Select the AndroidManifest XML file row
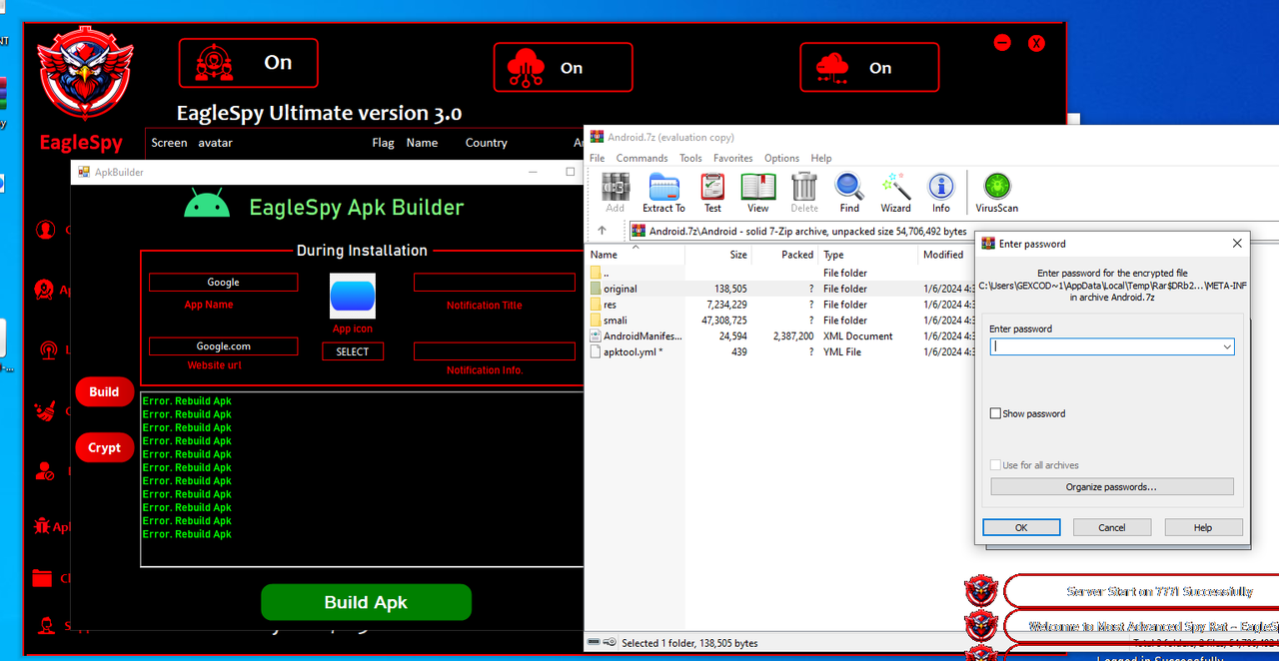The height and width of the screenshot is (661, 1279). tap(779, 336)
